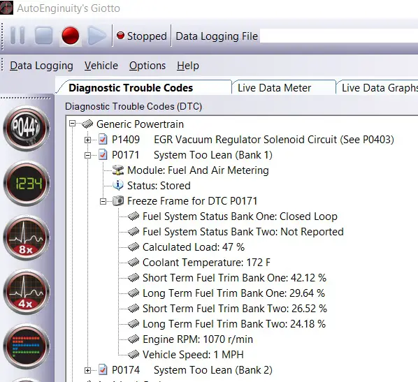
Task: Click the Stopped status indicator
Action: pyautogui.click(x=142, y=36)
